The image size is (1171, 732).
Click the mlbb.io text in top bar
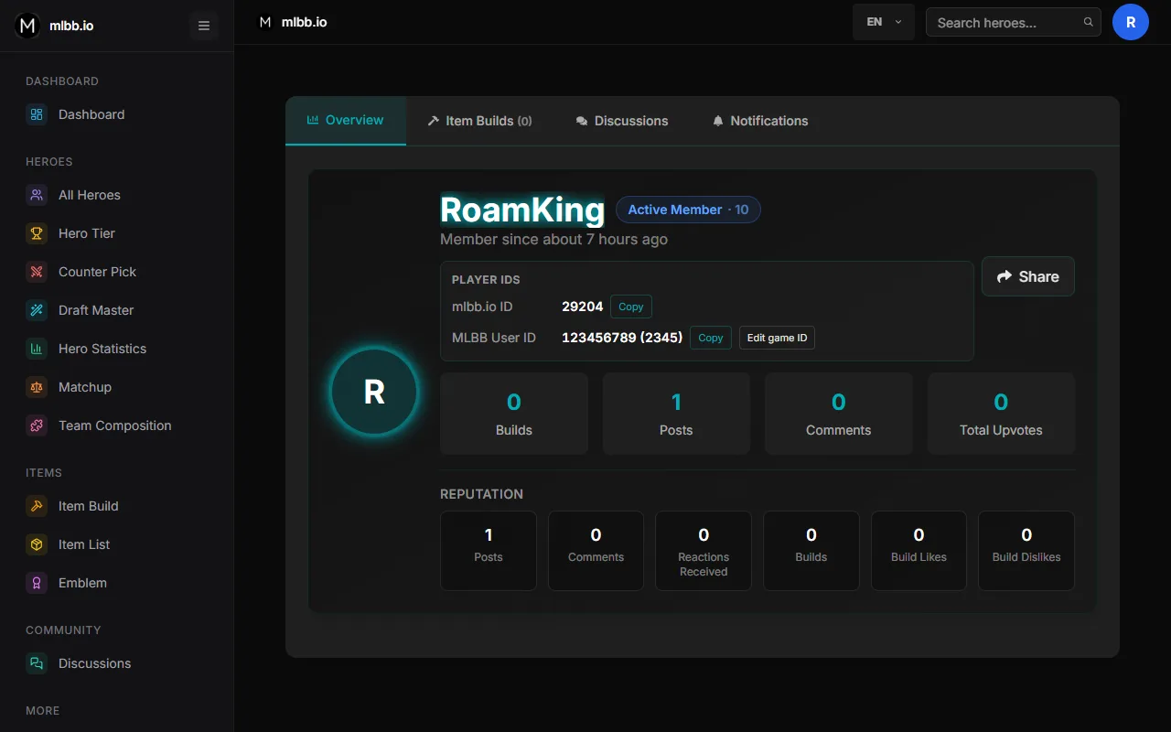pos(304,22)
